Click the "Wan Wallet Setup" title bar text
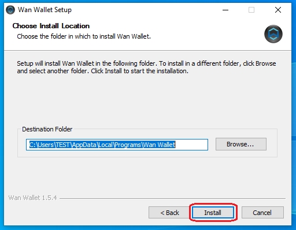 (45, 10)
